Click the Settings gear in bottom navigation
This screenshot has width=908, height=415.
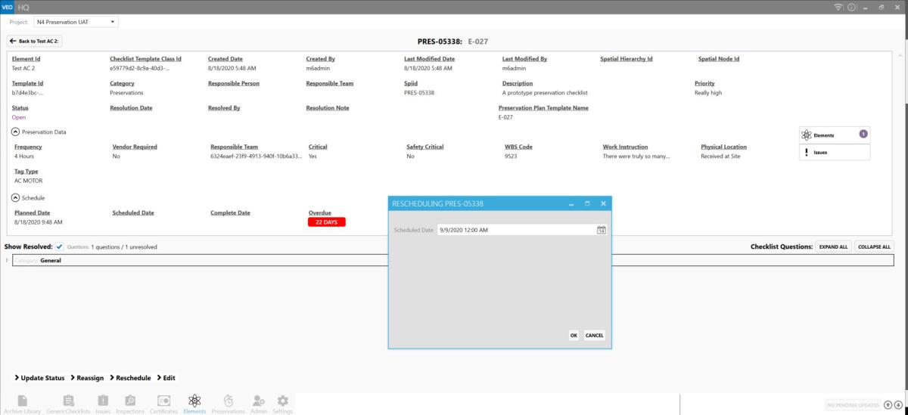point(282,404)
